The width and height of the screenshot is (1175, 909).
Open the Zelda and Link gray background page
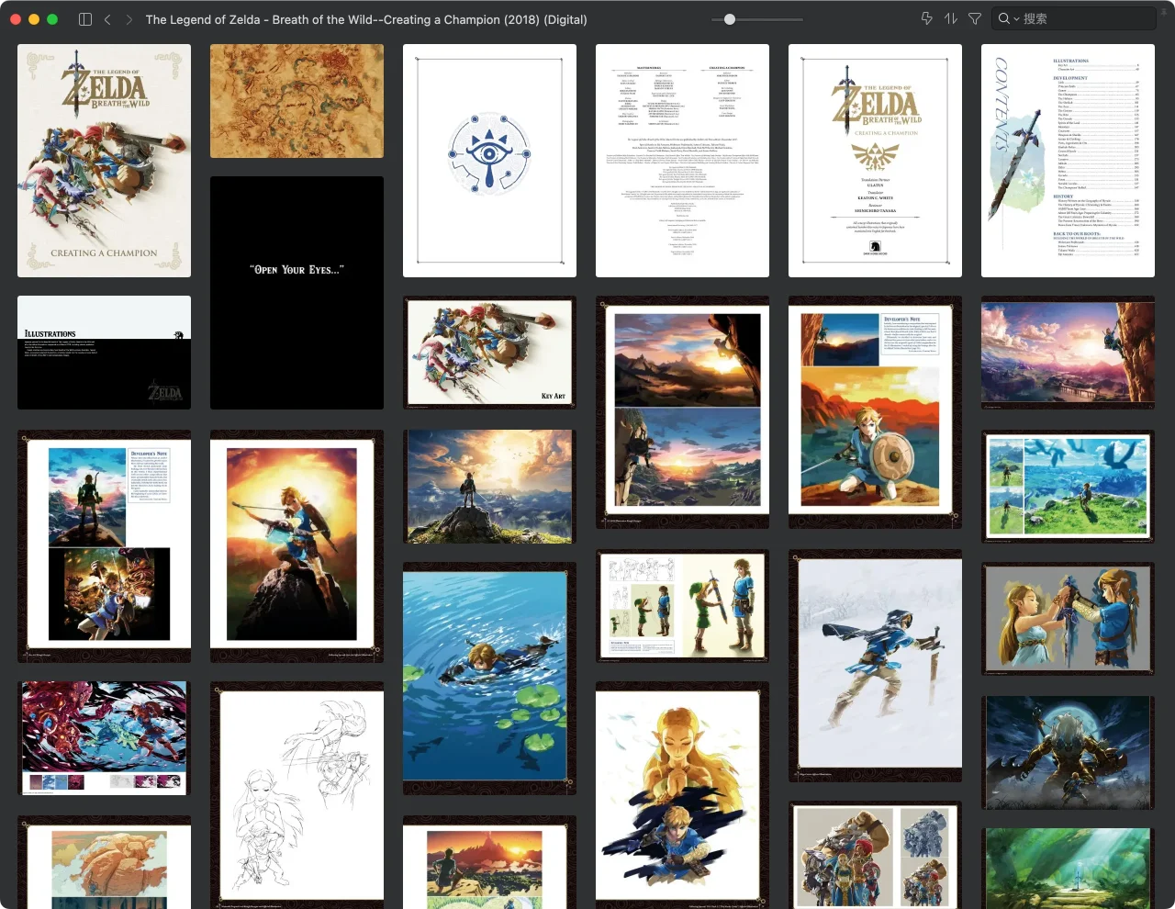point(1069,619)
